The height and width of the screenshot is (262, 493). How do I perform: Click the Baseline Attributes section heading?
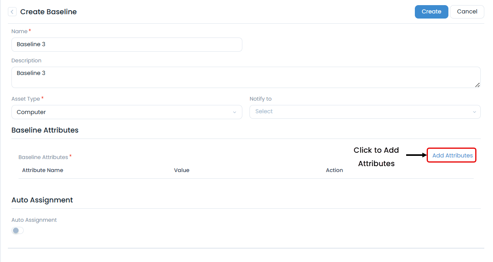tap(45, 130)
